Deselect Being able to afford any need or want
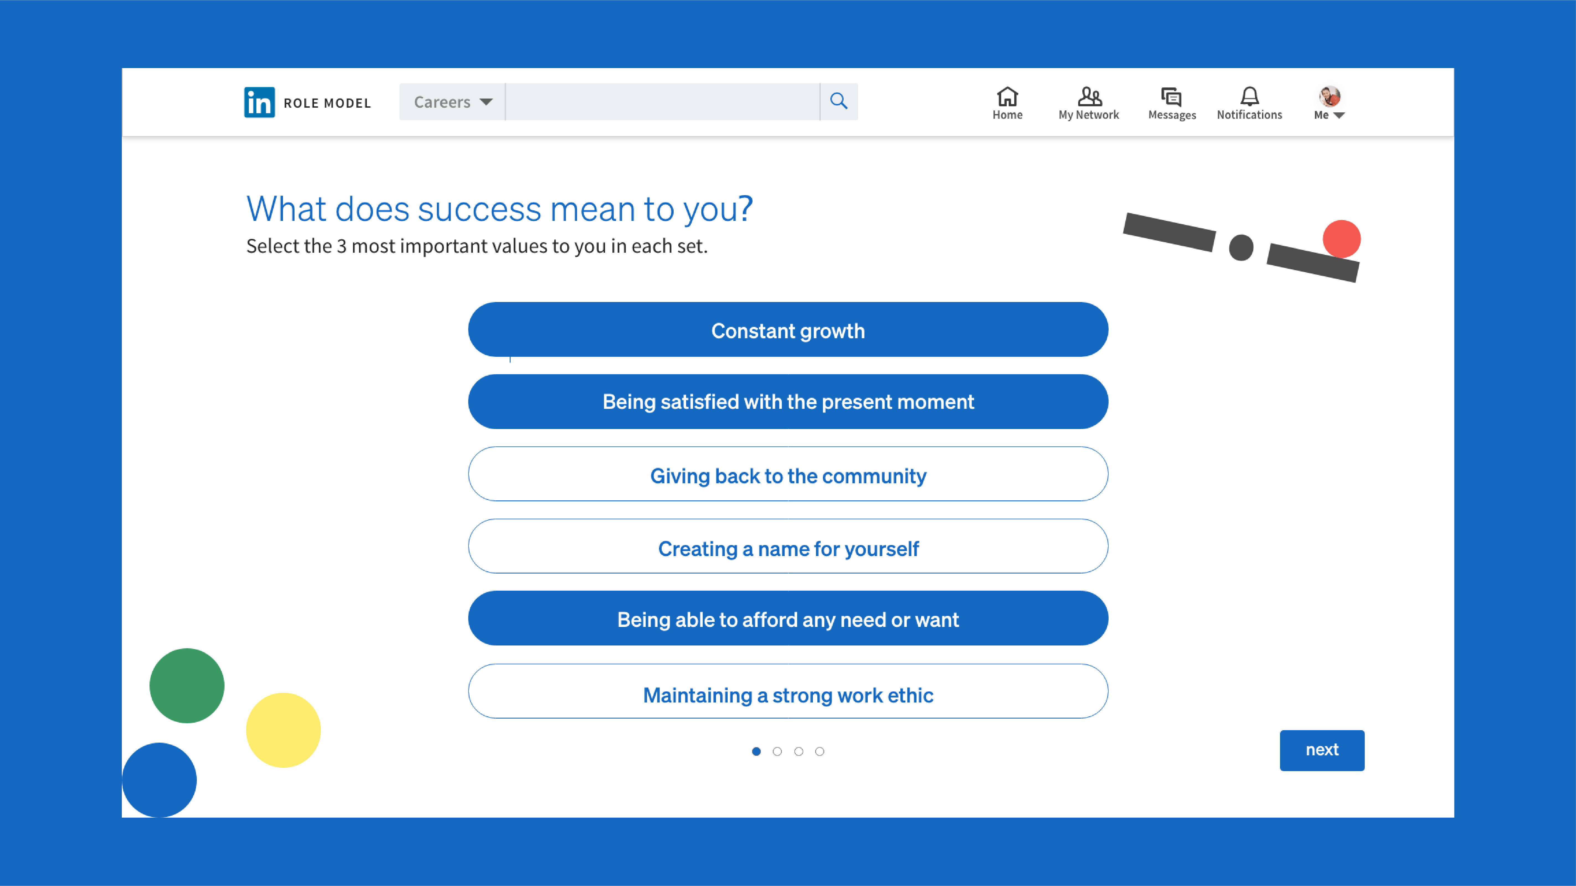 coord(788,618)
